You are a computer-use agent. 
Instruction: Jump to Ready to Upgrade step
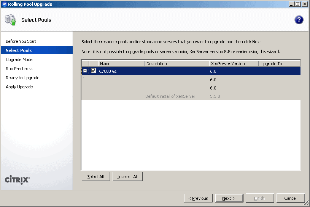click(22, 78)
